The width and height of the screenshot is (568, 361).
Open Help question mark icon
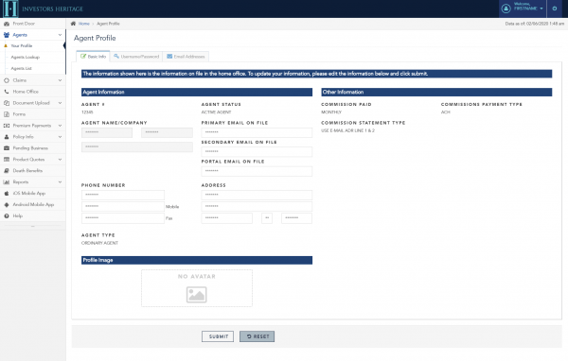tap(7, 216)
